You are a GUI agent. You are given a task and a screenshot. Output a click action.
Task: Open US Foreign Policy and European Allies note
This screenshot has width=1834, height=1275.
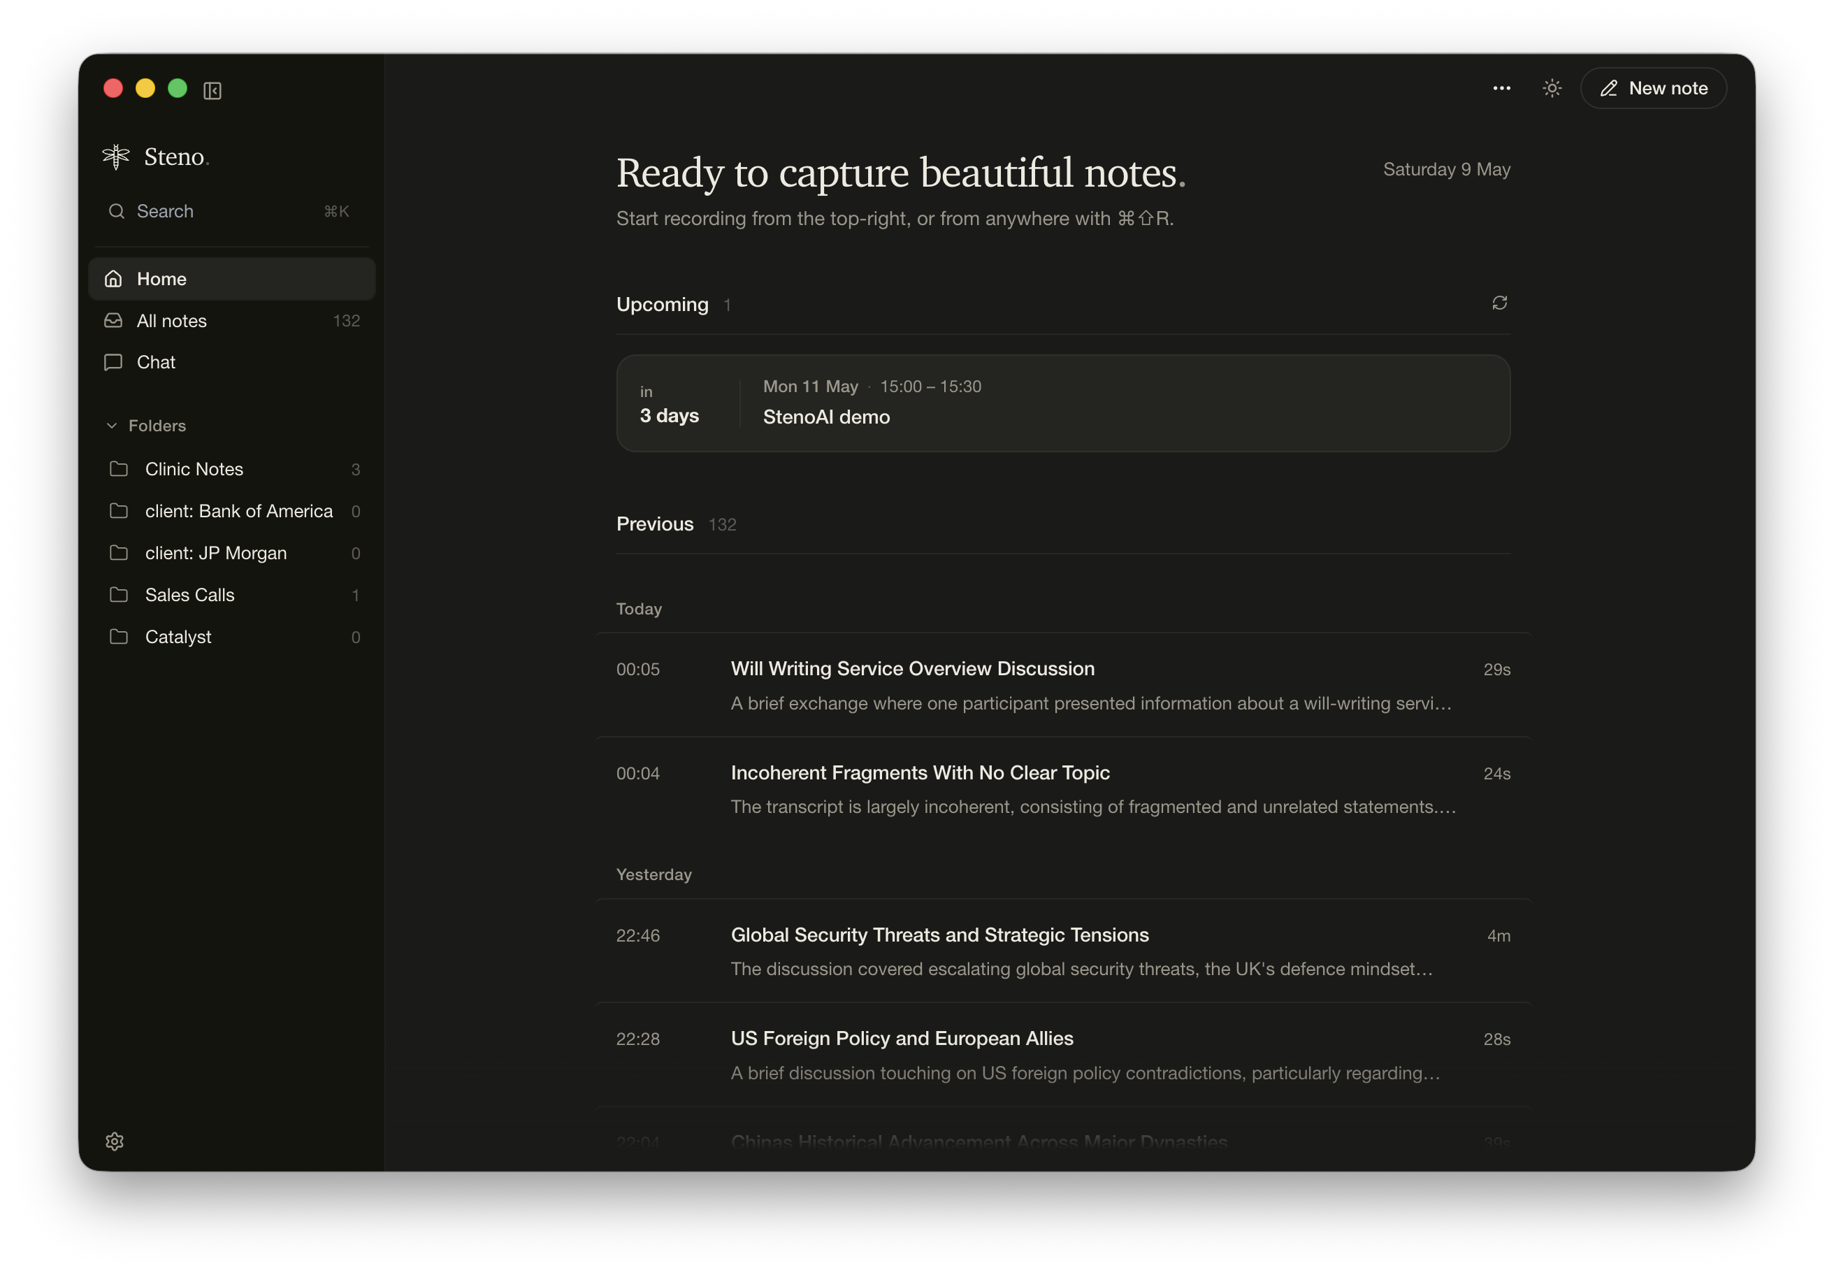(x=1063, y=1055)
